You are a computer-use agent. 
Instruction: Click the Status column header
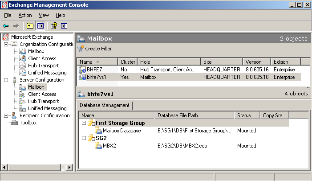[x=247, y=115]
